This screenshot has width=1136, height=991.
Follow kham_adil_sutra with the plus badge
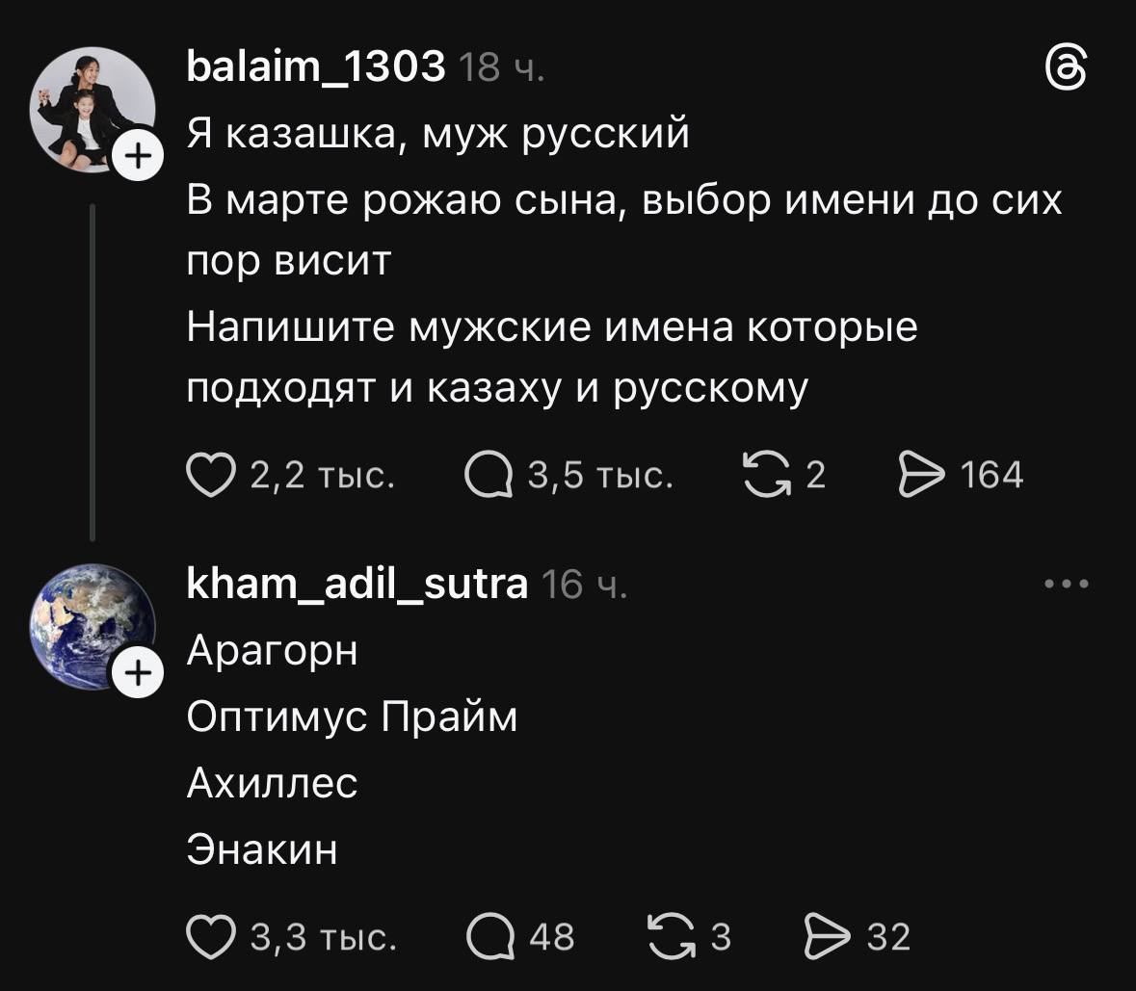tap(138, 672)
